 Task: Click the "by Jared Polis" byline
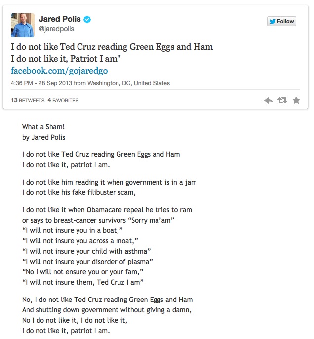tap(44, 137)
